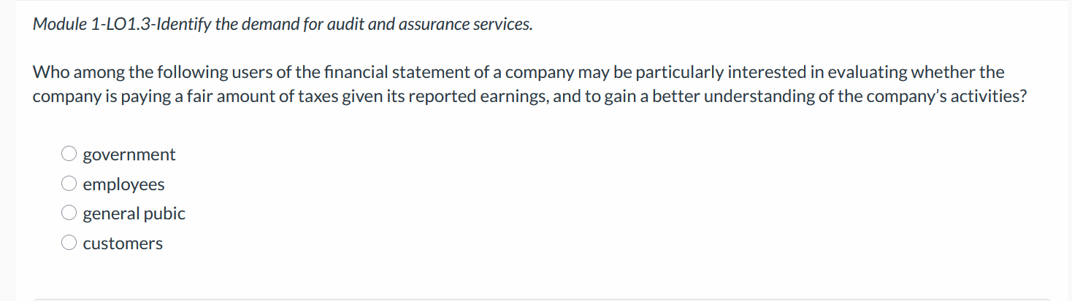The width and height of the screenshot is (1072, 301).
Task: Click the 'general pubic' answer label
Action: [x=134, y=214]
